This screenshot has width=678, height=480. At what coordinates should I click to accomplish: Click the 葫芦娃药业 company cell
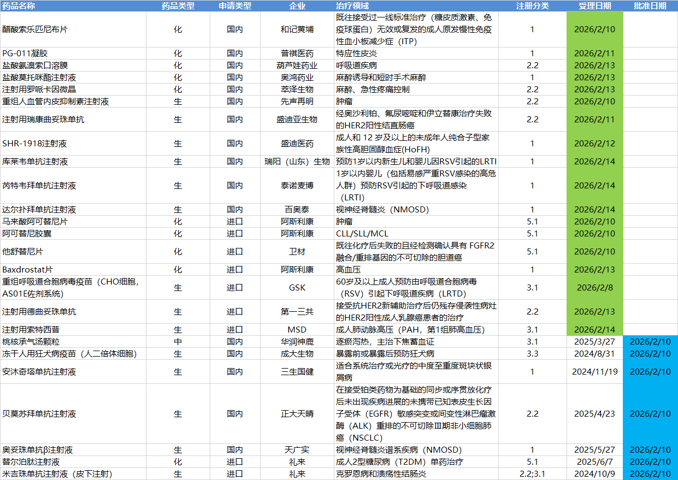[297, 66]
